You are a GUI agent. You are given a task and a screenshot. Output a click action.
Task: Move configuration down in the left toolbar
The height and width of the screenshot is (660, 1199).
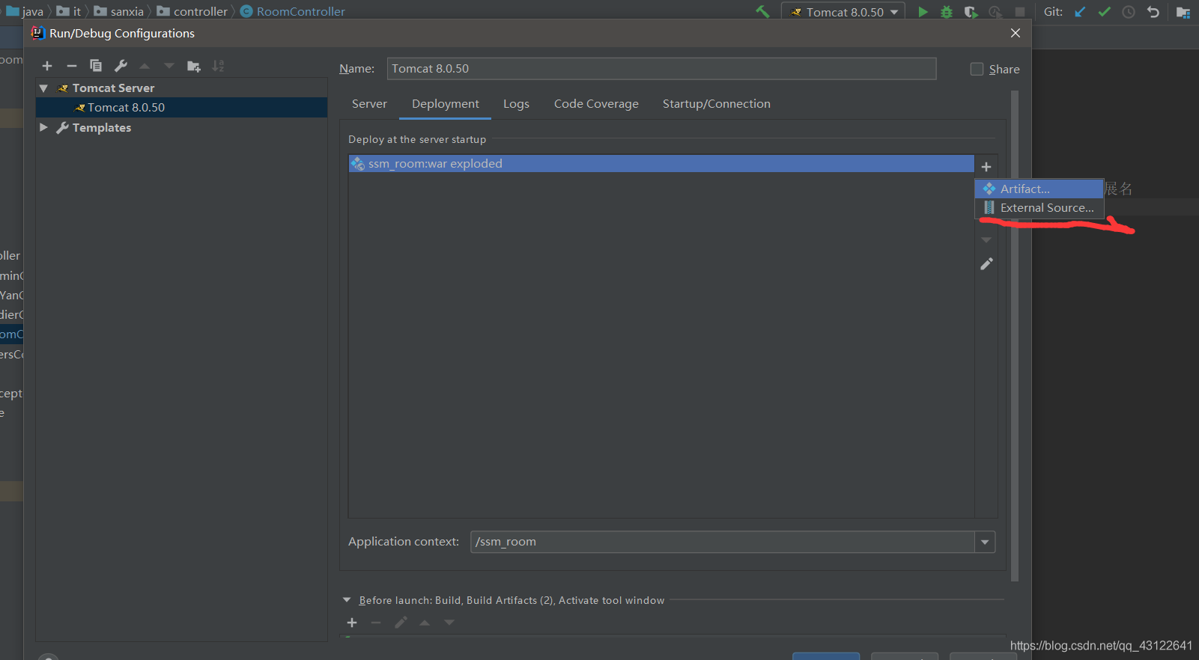coord(169,66)
